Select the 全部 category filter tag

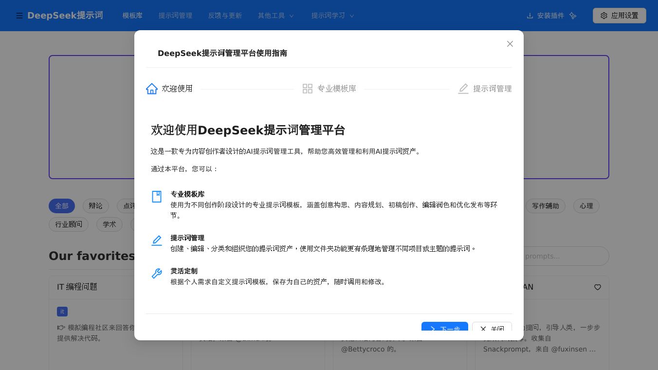coord(62,206)
